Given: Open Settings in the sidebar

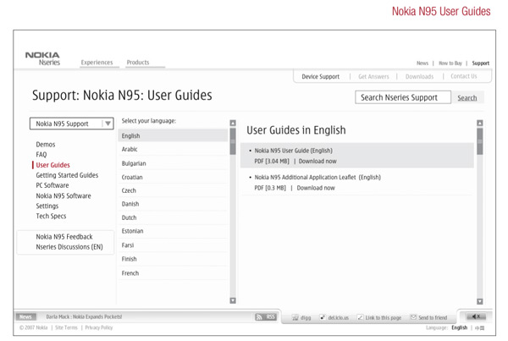Looking at the screenshot, I should (x=47, y=206).
